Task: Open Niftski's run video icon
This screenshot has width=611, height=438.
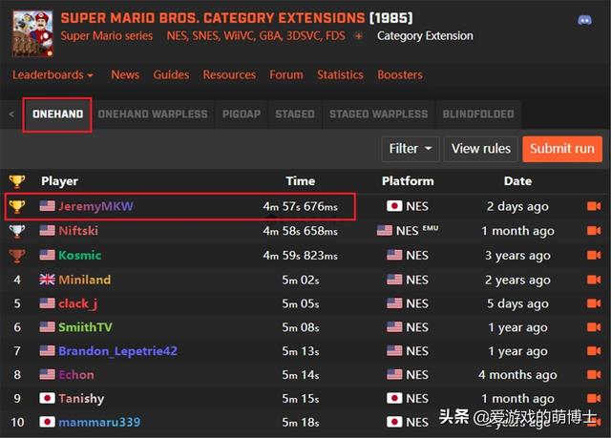Action: pyautogui.click(x=594, y=231)
